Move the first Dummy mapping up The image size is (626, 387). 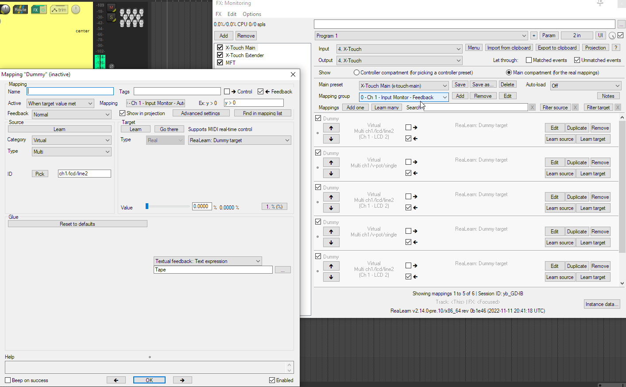click(x=331, y=128)
